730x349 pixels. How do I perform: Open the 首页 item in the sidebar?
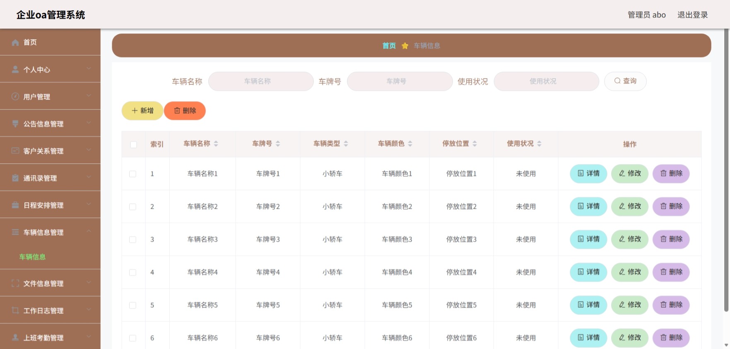(x=50, y=42)
